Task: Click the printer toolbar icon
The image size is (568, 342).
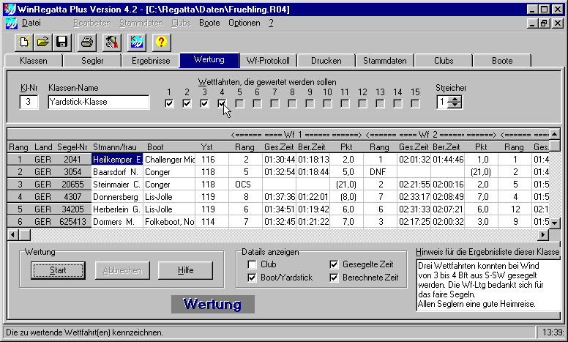Action: pos(87,42)
